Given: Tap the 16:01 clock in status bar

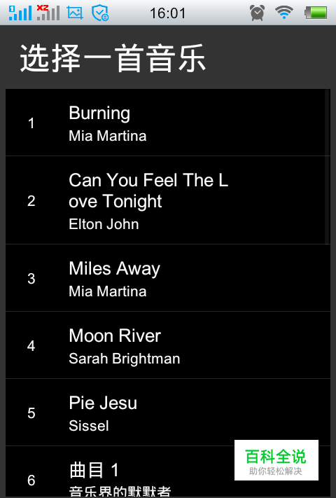Looking at the screenshot, I should tap(167, 13).
